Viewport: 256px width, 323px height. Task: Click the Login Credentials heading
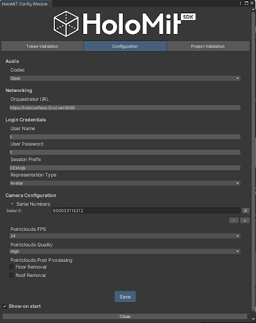tap(26, 120)
